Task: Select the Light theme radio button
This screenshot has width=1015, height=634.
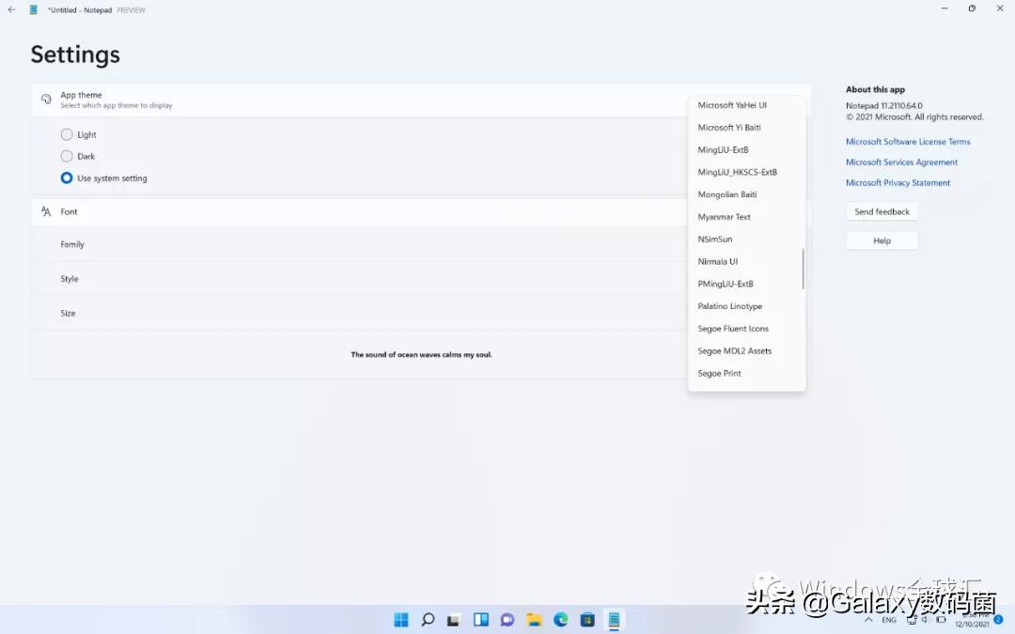Action: point(67,134)
